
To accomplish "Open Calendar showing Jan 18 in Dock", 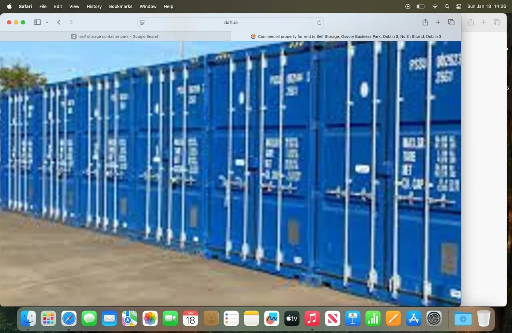I will [190, 319].
